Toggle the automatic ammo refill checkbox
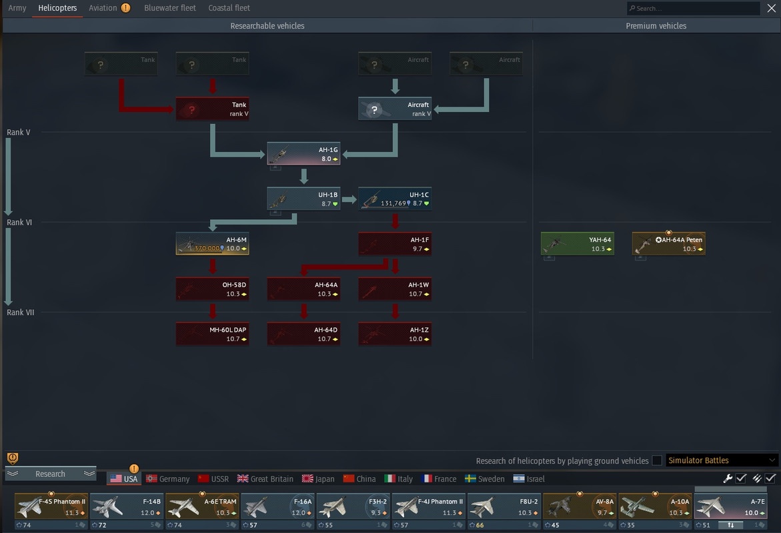 tap(770, 478)
